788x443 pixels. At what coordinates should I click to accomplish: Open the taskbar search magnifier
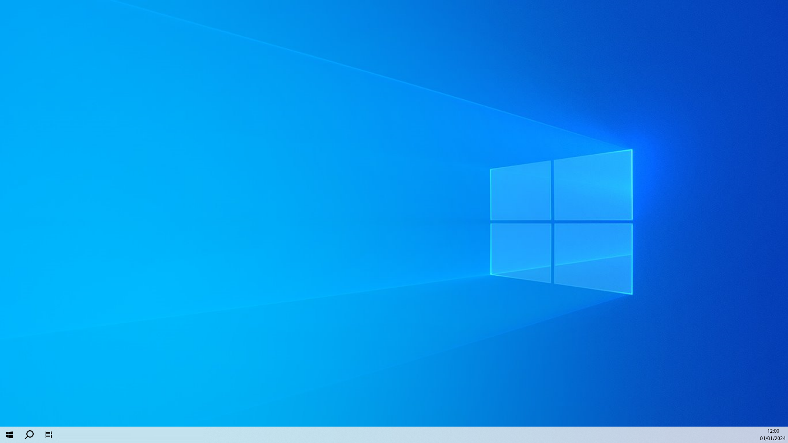click(x=29, y=435)
